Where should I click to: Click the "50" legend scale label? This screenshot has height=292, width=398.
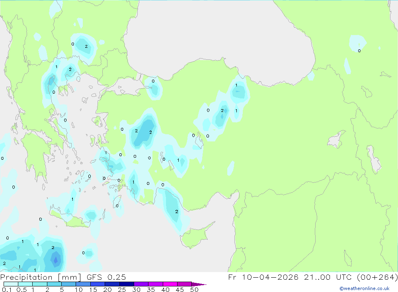pos(194,290)
